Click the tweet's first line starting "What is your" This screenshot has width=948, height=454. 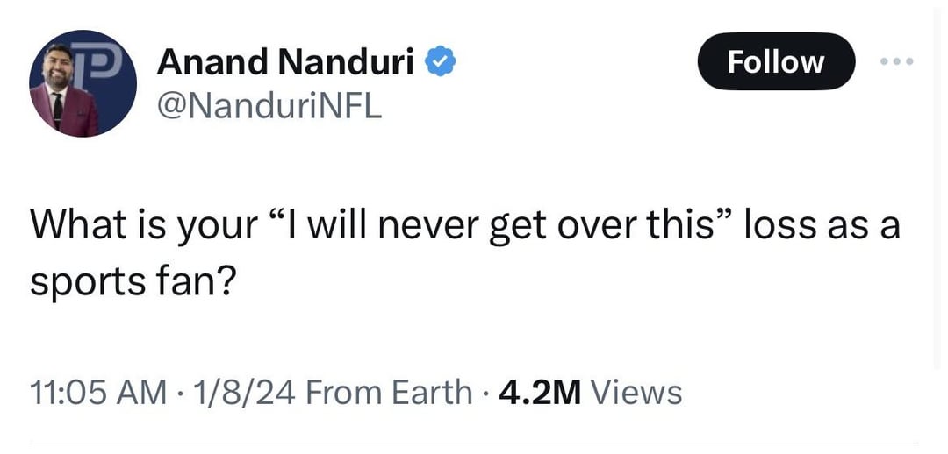point(465,226)
